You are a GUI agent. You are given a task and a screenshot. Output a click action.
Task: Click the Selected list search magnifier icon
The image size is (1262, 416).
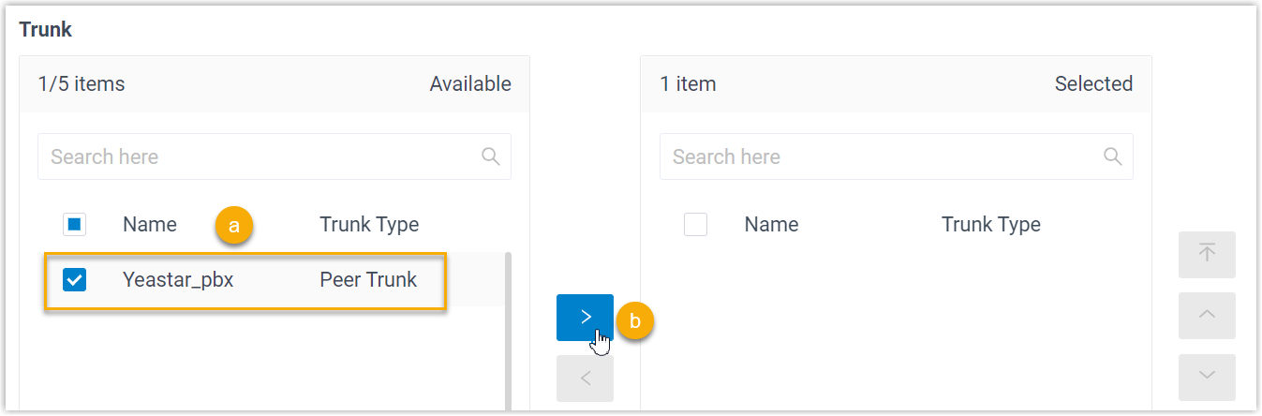(1112, 156)
